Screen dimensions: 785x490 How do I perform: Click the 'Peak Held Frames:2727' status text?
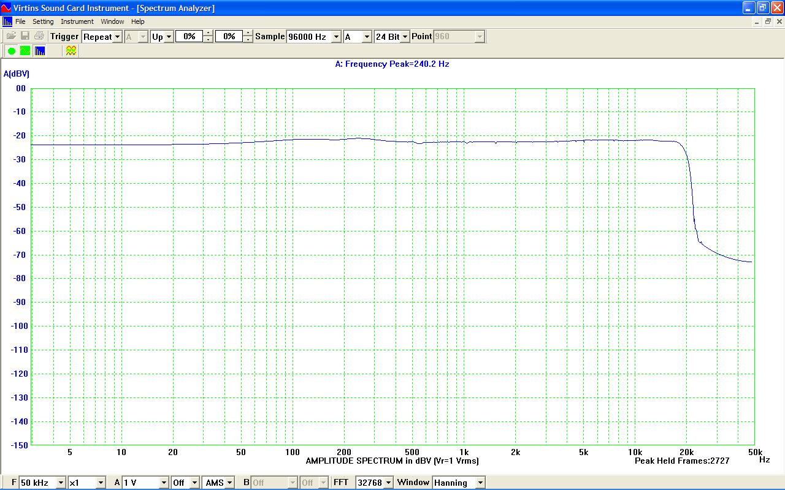(682, 461)
